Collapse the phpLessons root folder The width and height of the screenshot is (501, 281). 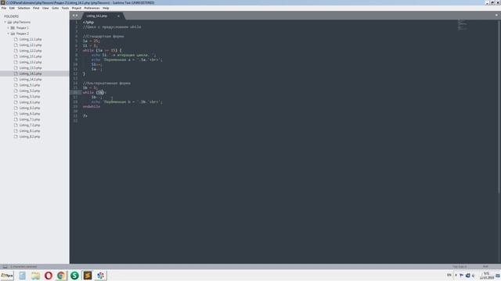point(5,23)
